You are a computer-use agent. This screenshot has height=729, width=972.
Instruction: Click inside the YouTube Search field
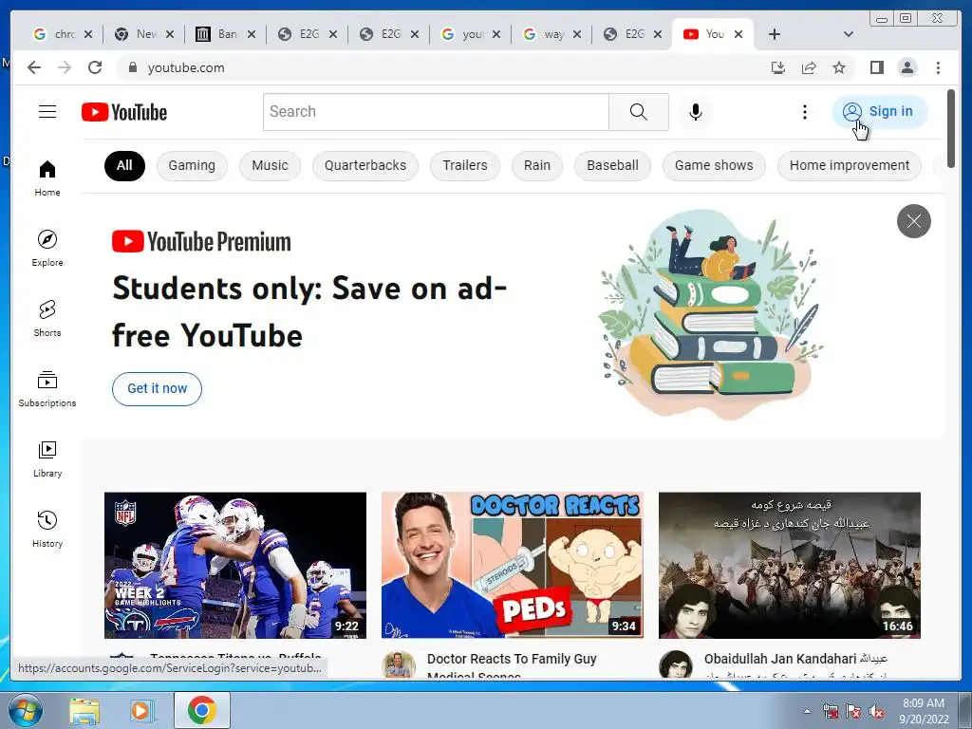[436, 112]
